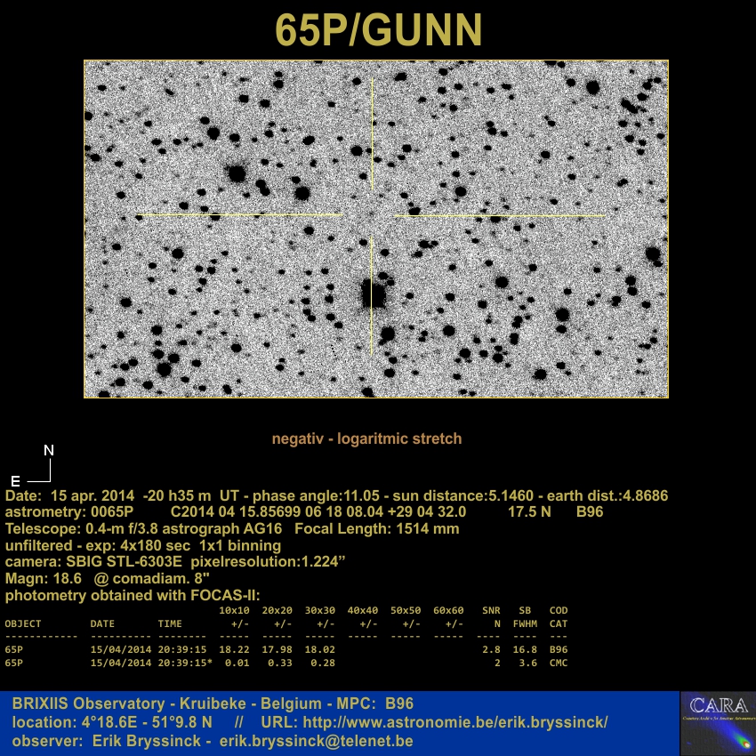Click the comet at the crosshair center
756x756 pixels.
(x=370, y=214)
